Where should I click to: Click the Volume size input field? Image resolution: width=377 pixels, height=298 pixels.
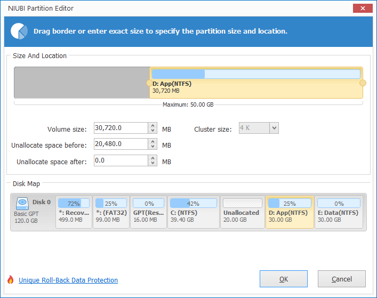(121, 128)
